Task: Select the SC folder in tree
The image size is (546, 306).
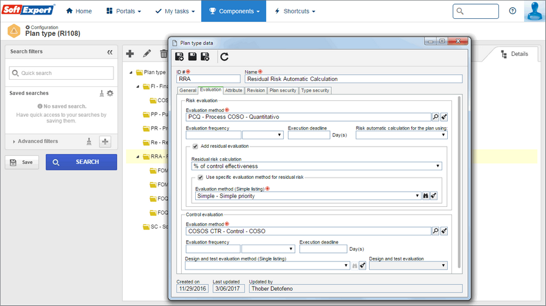Action: click(156, 227)
